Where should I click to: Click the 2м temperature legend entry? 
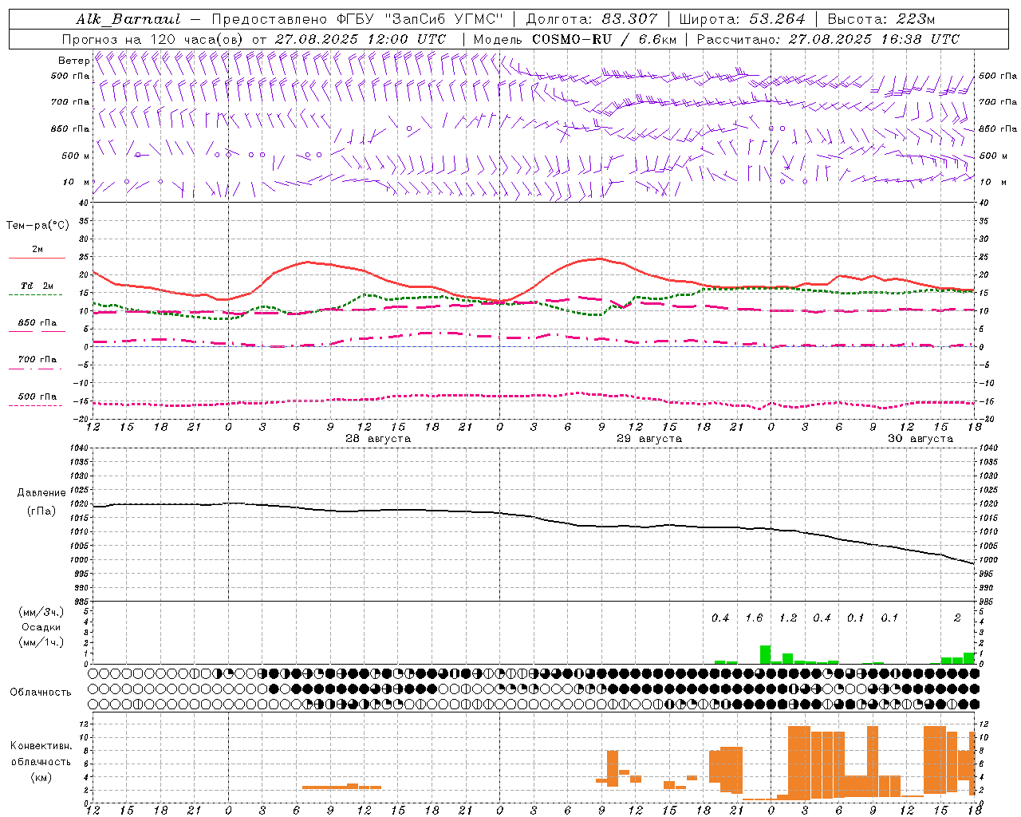pyautogui.click(x=37, y=250)
